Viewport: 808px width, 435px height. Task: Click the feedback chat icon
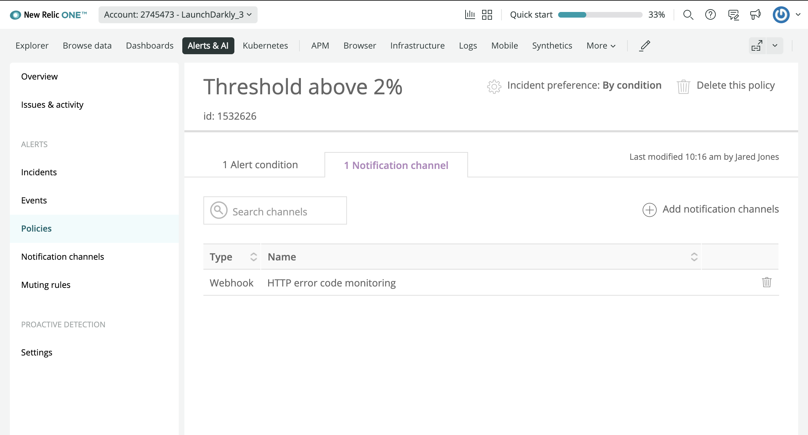pos(733,15)
